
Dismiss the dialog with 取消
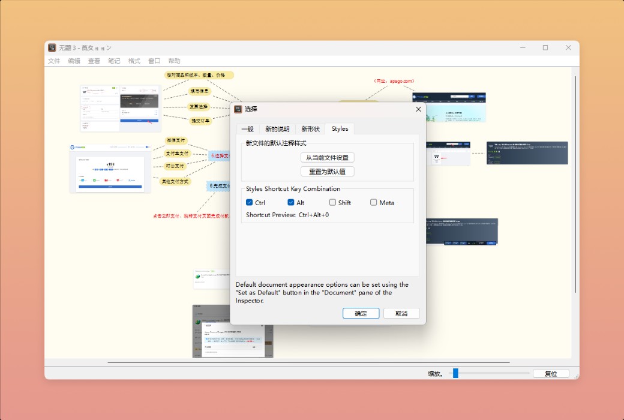[401, 313]
